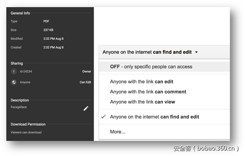Viewport: 245px width, 156px height.
Task: Open the More... sharing options
Action: pos(117,132)
